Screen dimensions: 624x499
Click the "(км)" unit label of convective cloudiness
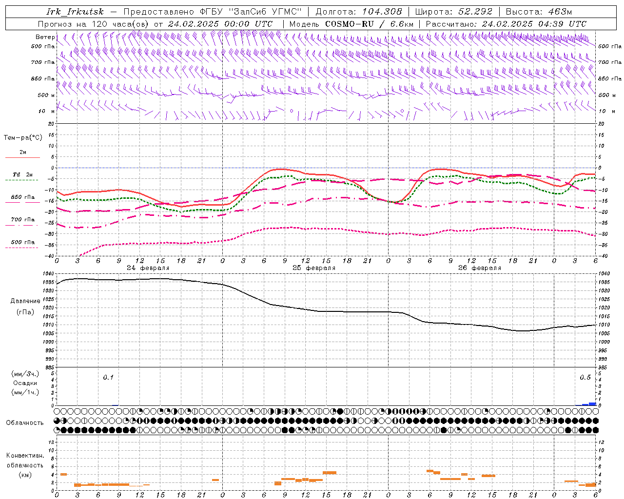pyautogui.click(x=25, y=475)
